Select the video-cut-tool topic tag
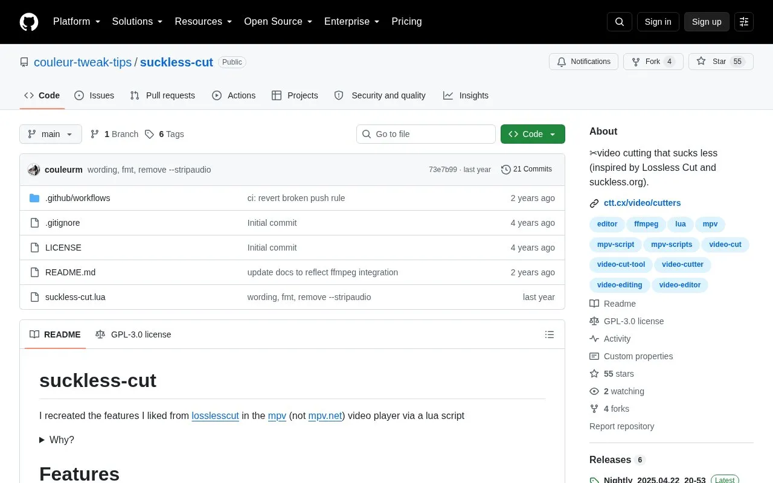The width and height of the screenshot is (773, 483). tap(621, 264)
